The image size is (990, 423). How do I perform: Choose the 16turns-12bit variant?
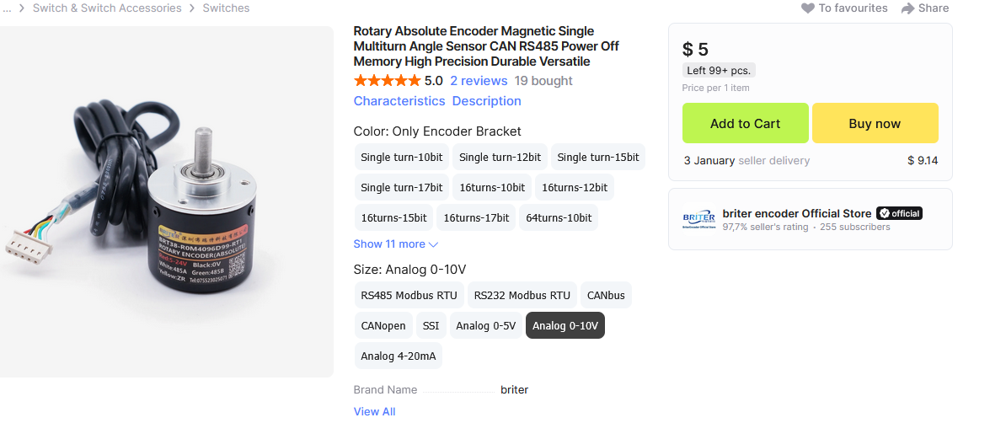(x=575, y=188)
